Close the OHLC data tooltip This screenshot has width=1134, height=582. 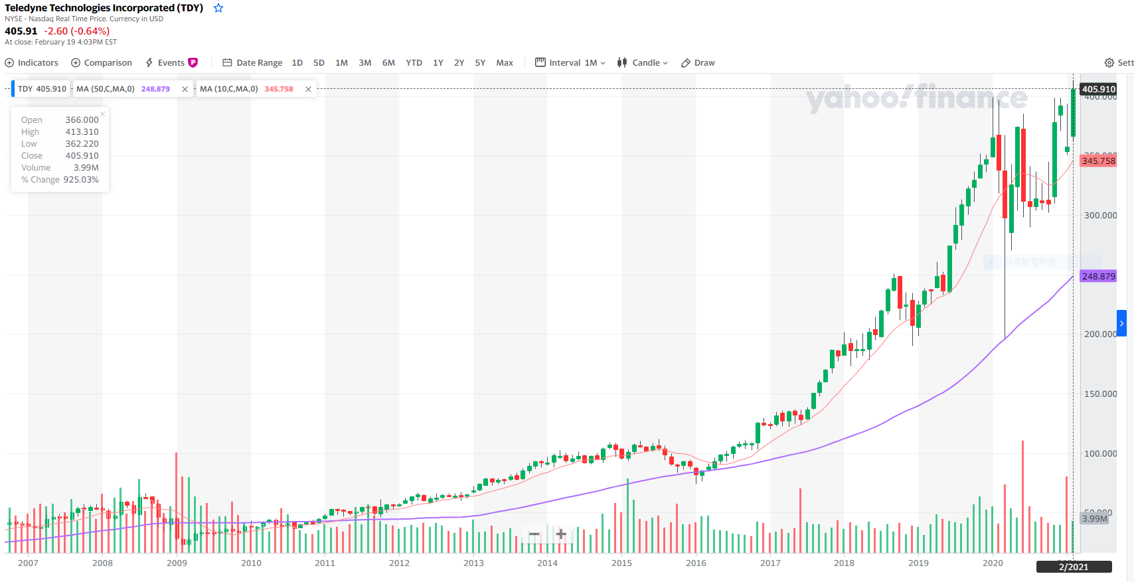[x=102, y=114]
